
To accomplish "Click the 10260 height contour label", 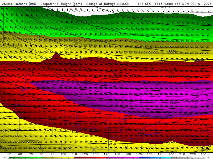I will pyautogui.click(x=147, y=109).
